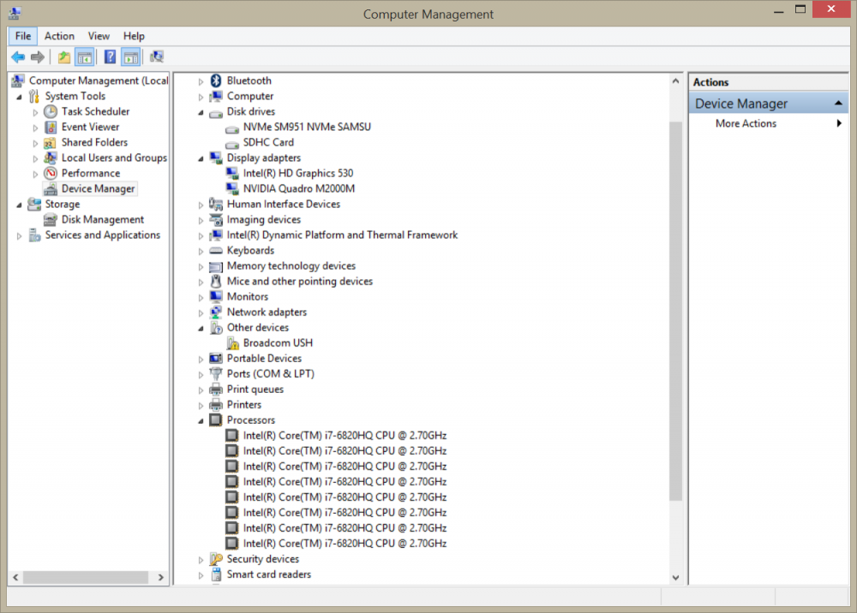The height and width of the screenshot is (613, 857).
Task: Select the NVIDIA Quadro M2000M adapter
Action: pyautogui.click(x=298, y=188)
